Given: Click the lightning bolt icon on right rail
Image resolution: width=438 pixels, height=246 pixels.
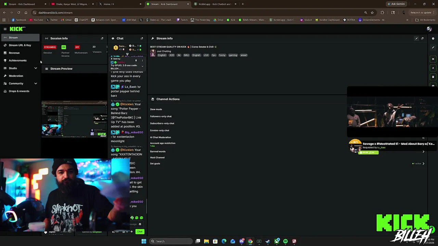Looking at the screenshot, I should [433, 68].
